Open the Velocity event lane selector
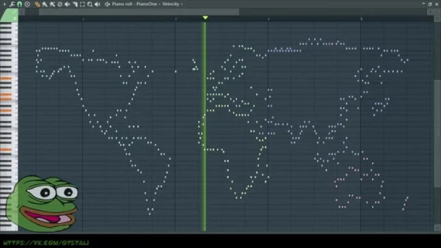 click(170, 4)
